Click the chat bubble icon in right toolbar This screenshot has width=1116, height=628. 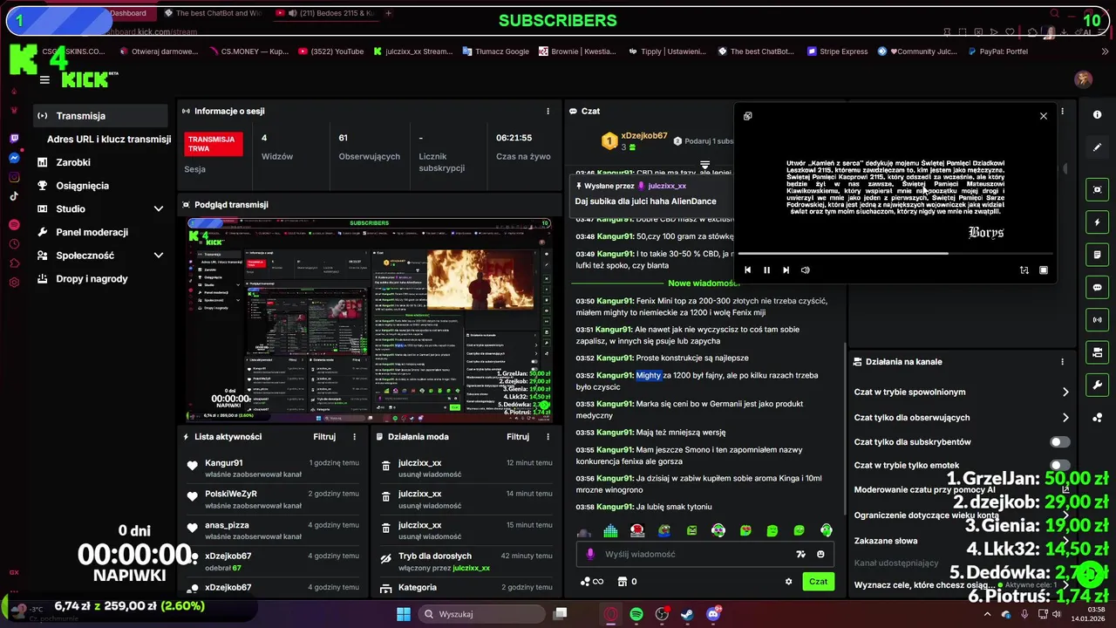1097,288
